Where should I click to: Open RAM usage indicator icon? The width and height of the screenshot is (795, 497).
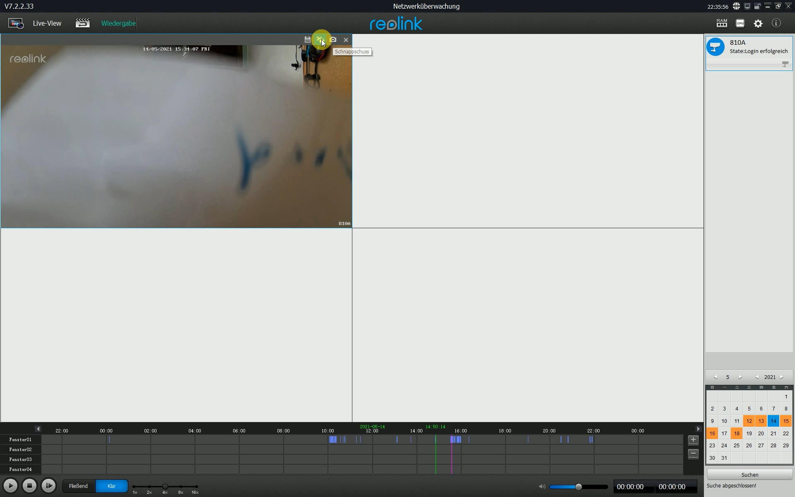pyautogui.click(x=722, y=23)
